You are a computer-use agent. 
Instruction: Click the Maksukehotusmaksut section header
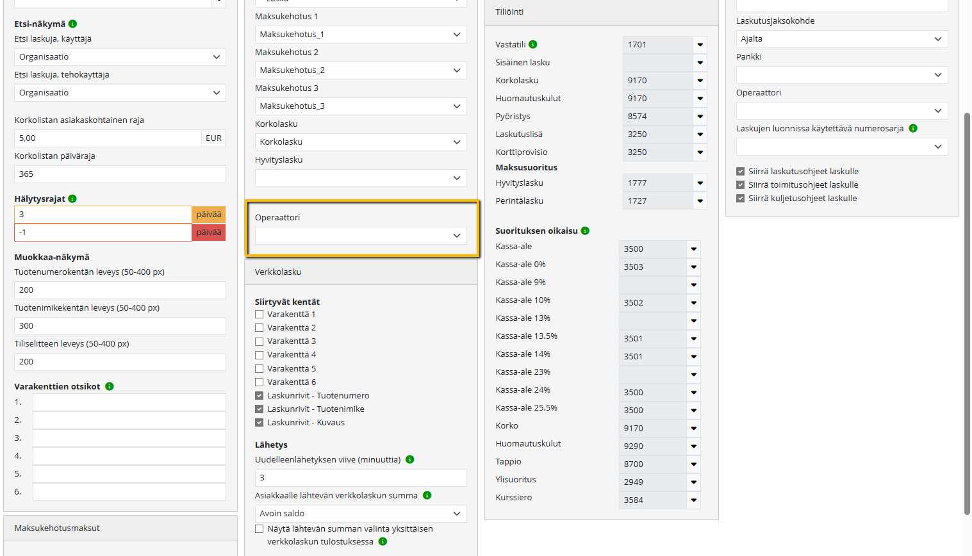[120, 528]
